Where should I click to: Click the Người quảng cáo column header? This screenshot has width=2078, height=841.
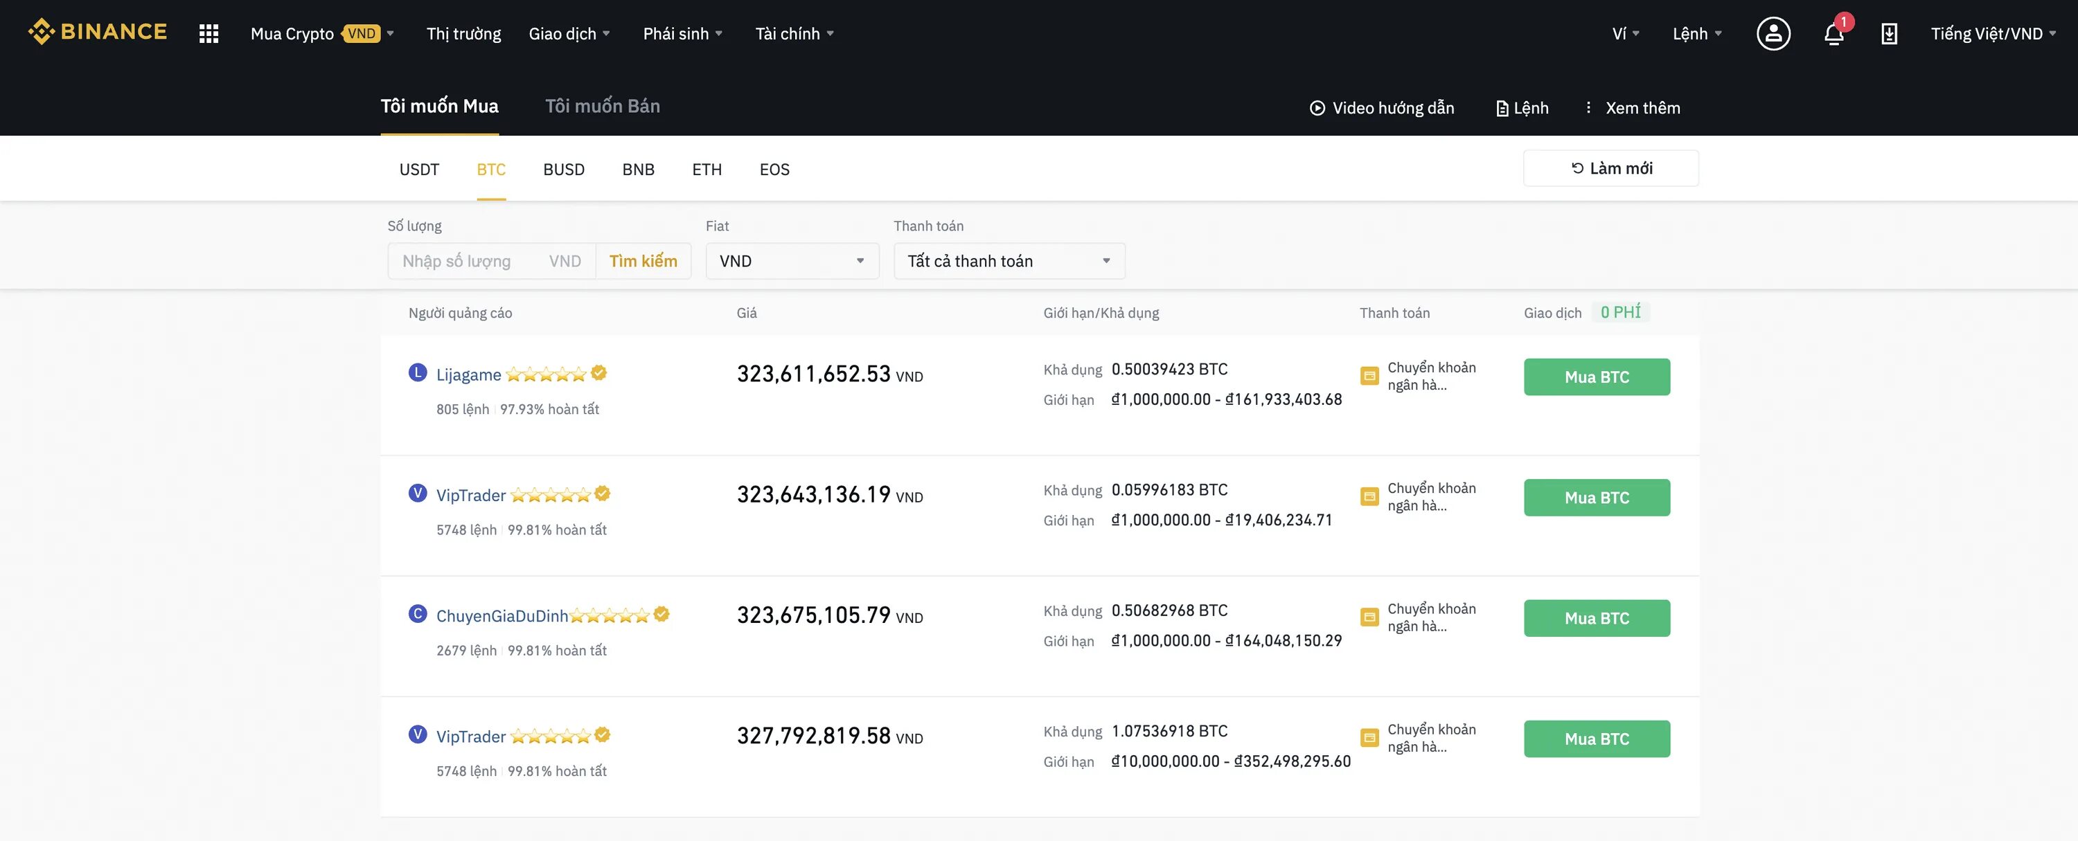pyautogui.click(x=460, y=313)
